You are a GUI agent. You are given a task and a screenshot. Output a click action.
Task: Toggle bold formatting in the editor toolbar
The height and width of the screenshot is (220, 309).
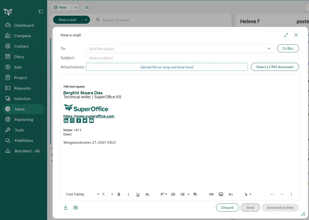tap(119, 194)
